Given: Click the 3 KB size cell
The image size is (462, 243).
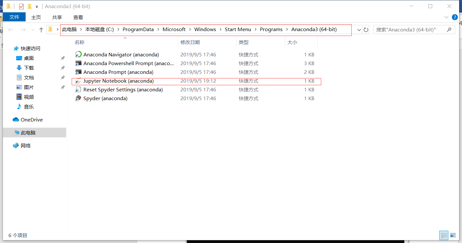Looking at the screenshot, I should tap(309, 63).
